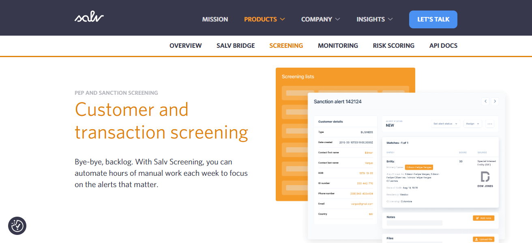
Task: Open the API Docs link
Action: [x=443, y=46]
